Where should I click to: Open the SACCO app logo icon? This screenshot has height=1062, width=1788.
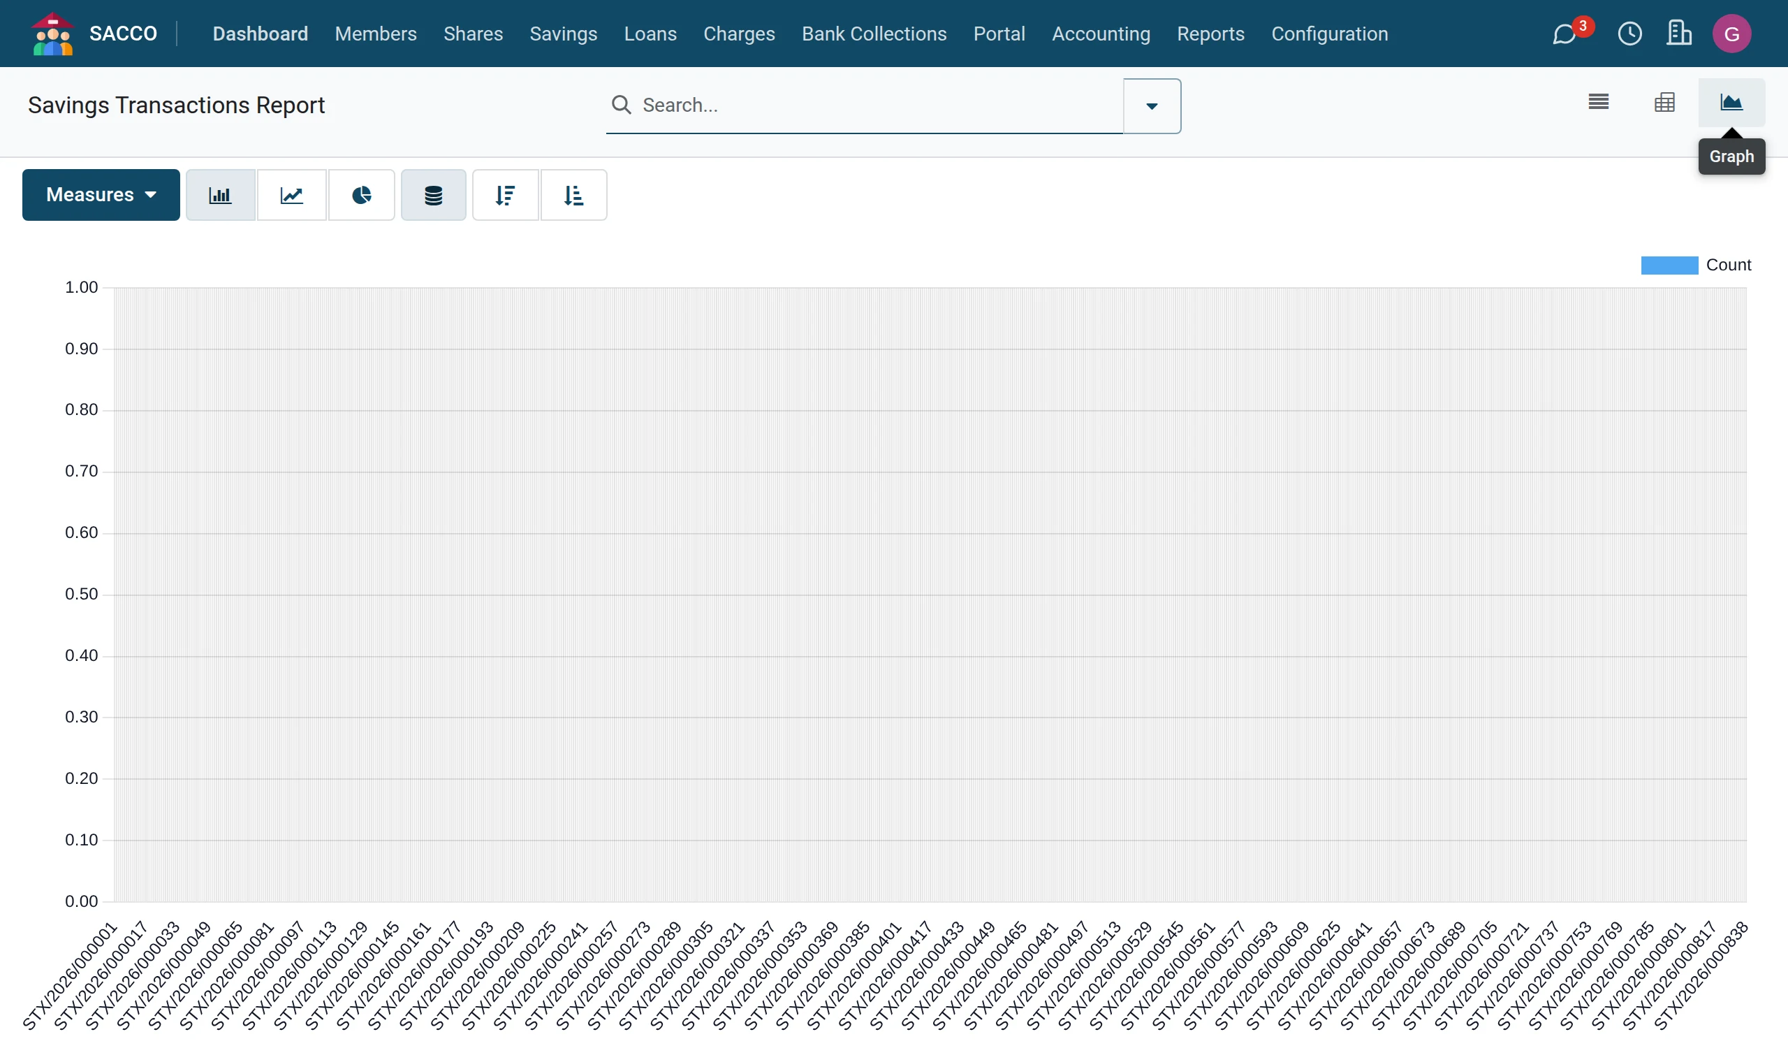[53, 34]
